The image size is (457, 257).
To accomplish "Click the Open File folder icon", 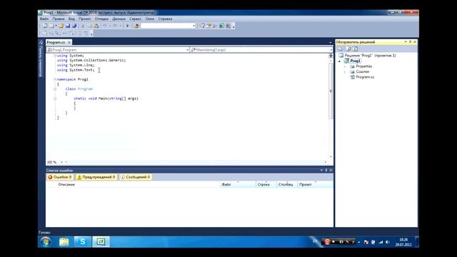I will 61,26.
